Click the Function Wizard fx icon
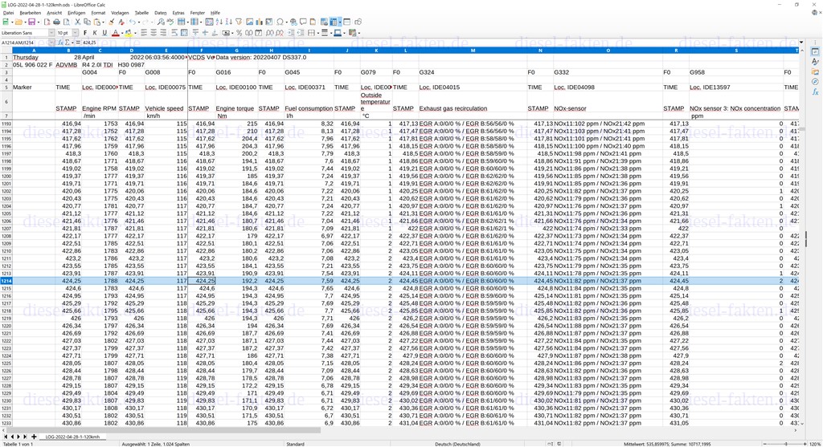The width and height of the screenshot is (823, 447). [59, 43]
